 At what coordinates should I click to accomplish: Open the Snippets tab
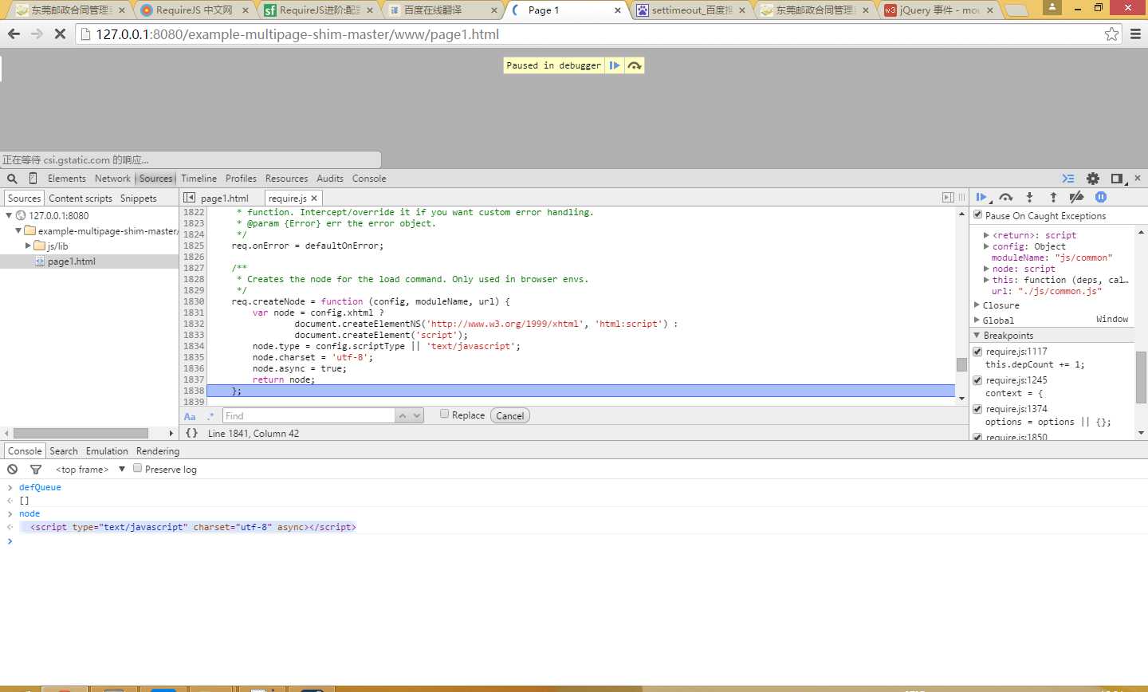[139, 199]
